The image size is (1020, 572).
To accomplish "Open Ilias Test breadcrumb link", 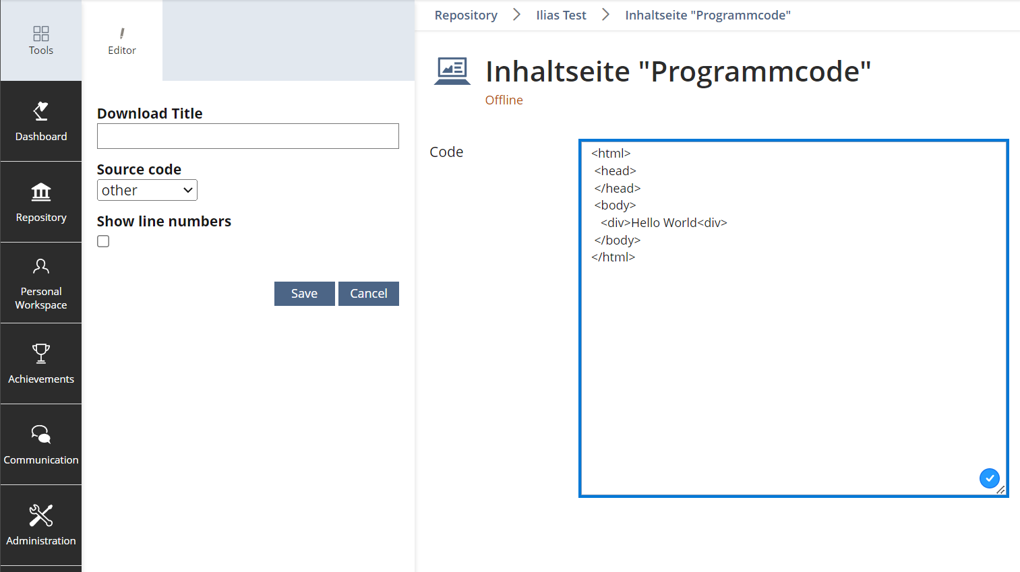I will (x=561, y=15).
